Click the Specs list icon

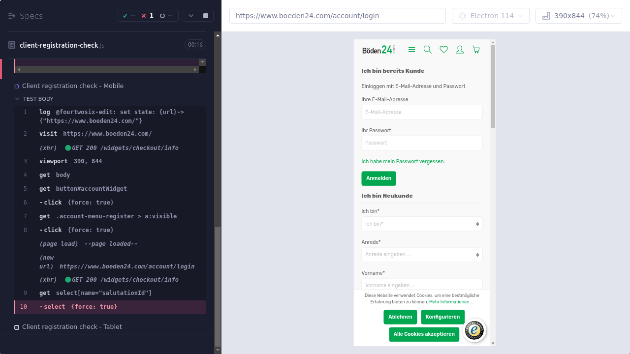12,16
